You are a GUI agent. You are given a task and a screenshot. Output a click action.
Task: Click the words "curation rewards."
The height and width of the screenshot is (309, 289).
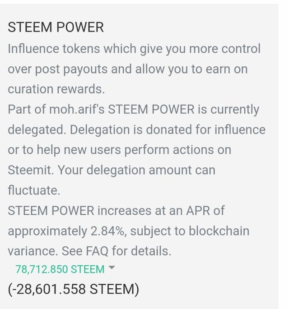(56, 89)
